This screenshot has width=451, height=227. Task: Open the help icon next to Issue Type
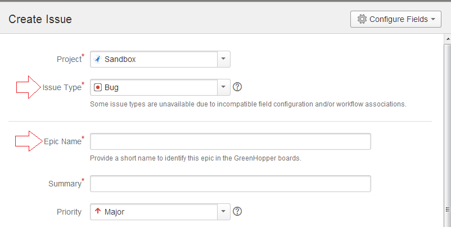[237, 87]
